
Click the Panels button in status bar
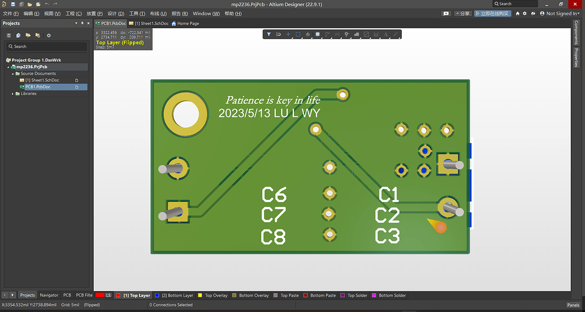pyautogui.click(x=573, y=305)
